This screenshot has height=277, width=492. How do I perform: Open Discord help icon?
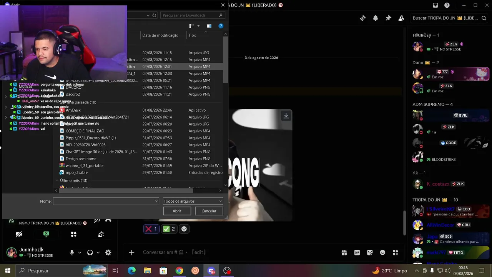[447, 5]
